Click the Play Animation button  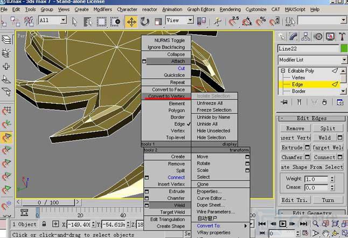click(x=282, y=224)
